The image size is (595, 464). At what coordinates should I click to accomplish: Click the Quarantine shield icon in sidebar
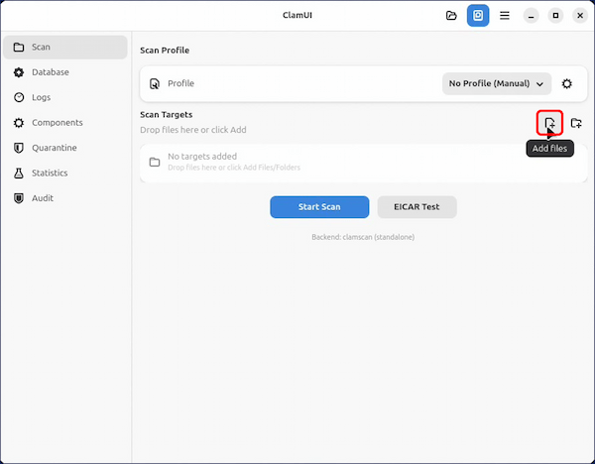(x=19, y=148)
